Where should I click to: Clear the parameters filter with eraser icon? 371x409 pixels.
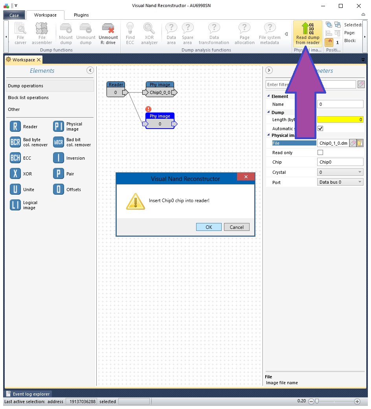click(x=361, y=84)
